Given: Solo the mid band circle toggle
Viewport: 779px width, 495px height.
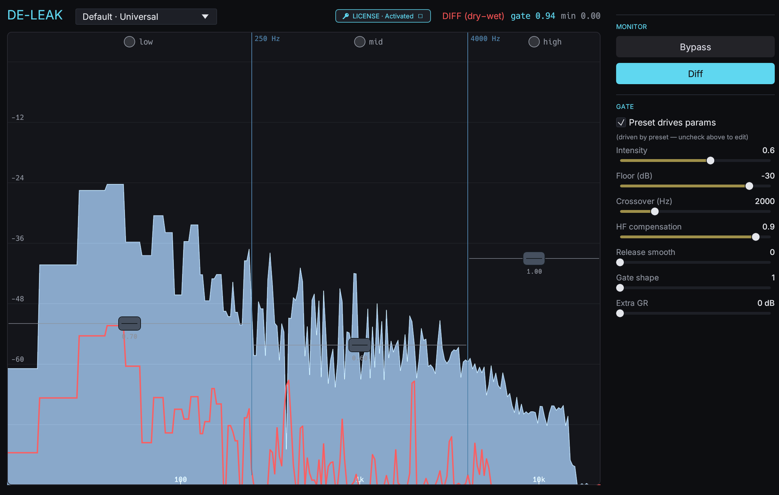Looking at the screenshot, I should pos(360,42).
